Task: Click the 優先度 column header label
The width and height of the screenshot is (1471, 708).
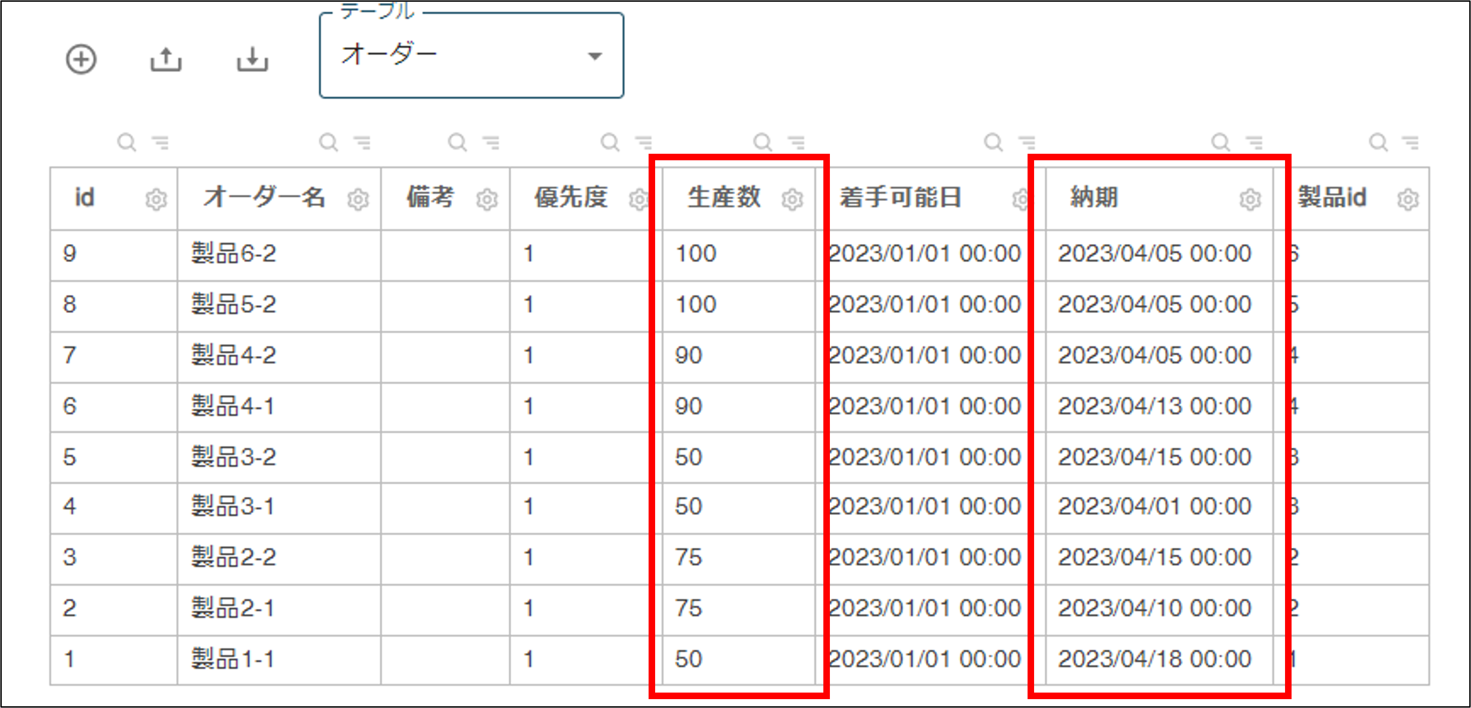Action: pos(571,198)
